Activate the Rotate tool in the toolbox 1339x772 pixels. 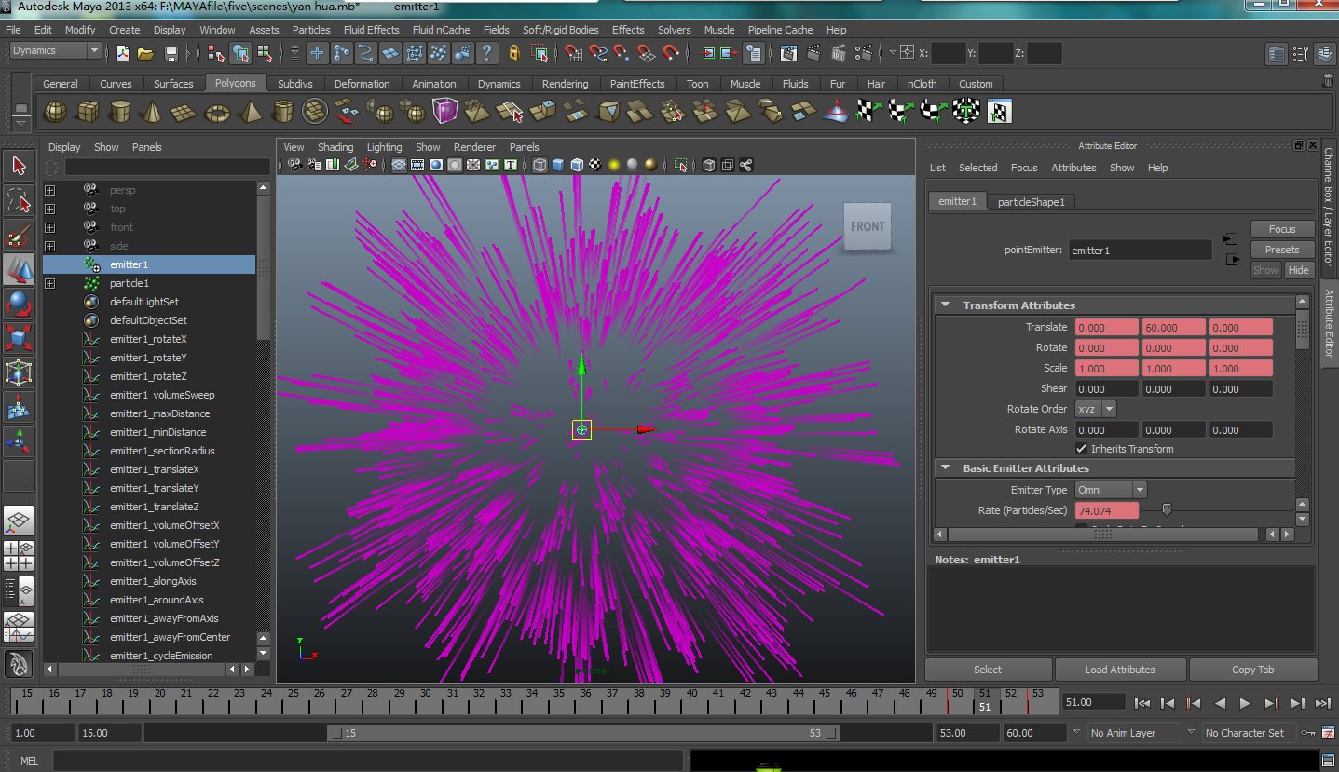point(19,304)
